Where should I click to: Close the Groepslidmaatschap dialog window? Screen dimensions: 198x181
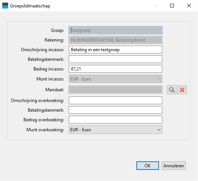[189, 6]
